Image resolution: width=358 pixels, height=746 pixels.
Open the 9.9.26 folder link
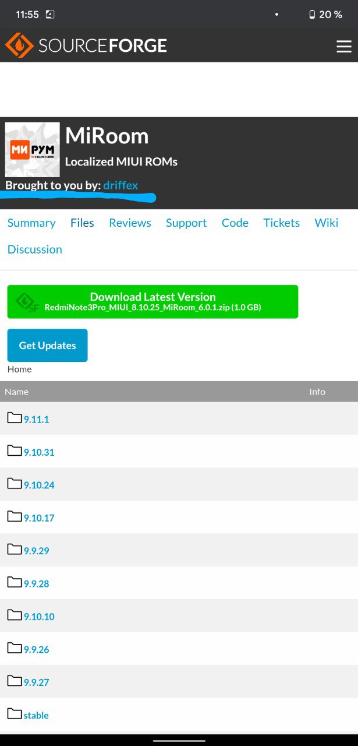pyautogui.click(x=36, y=650)
